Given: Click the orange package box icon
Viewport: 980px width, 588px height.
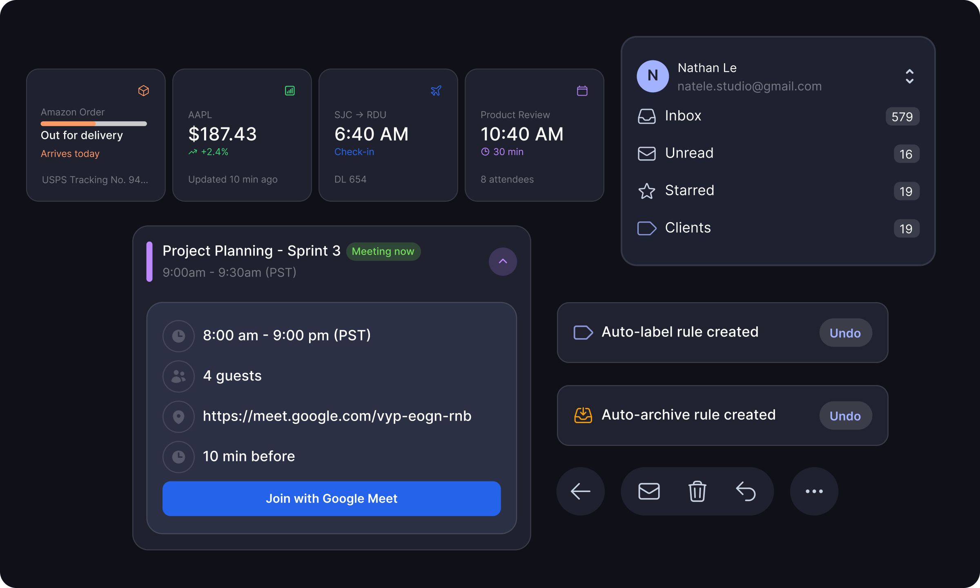Looking at the screenshot, I should click(143, 91).
